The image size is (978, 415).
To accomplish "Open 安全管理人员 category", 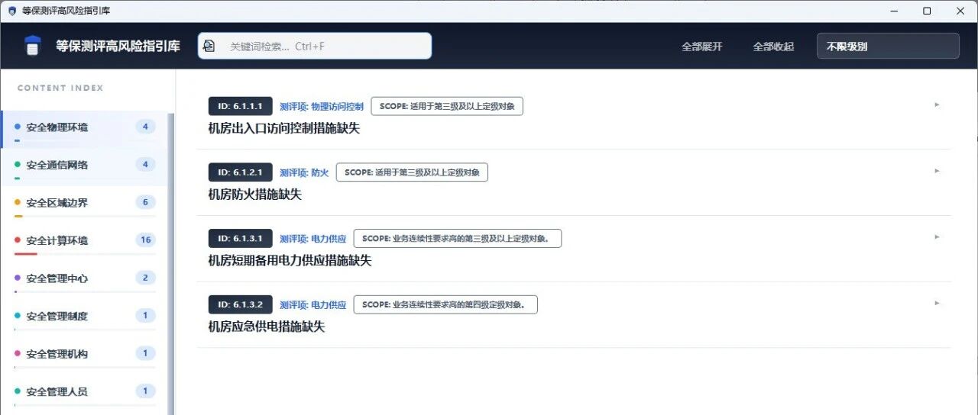I will coord(84,393).
